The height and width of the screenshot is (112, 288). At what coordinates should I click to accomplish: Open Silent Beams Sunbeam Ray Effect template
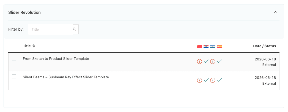(66, 77)
